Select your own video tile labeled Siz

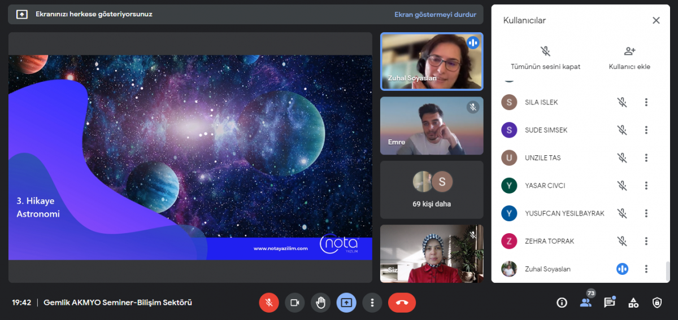coord(432,254)
